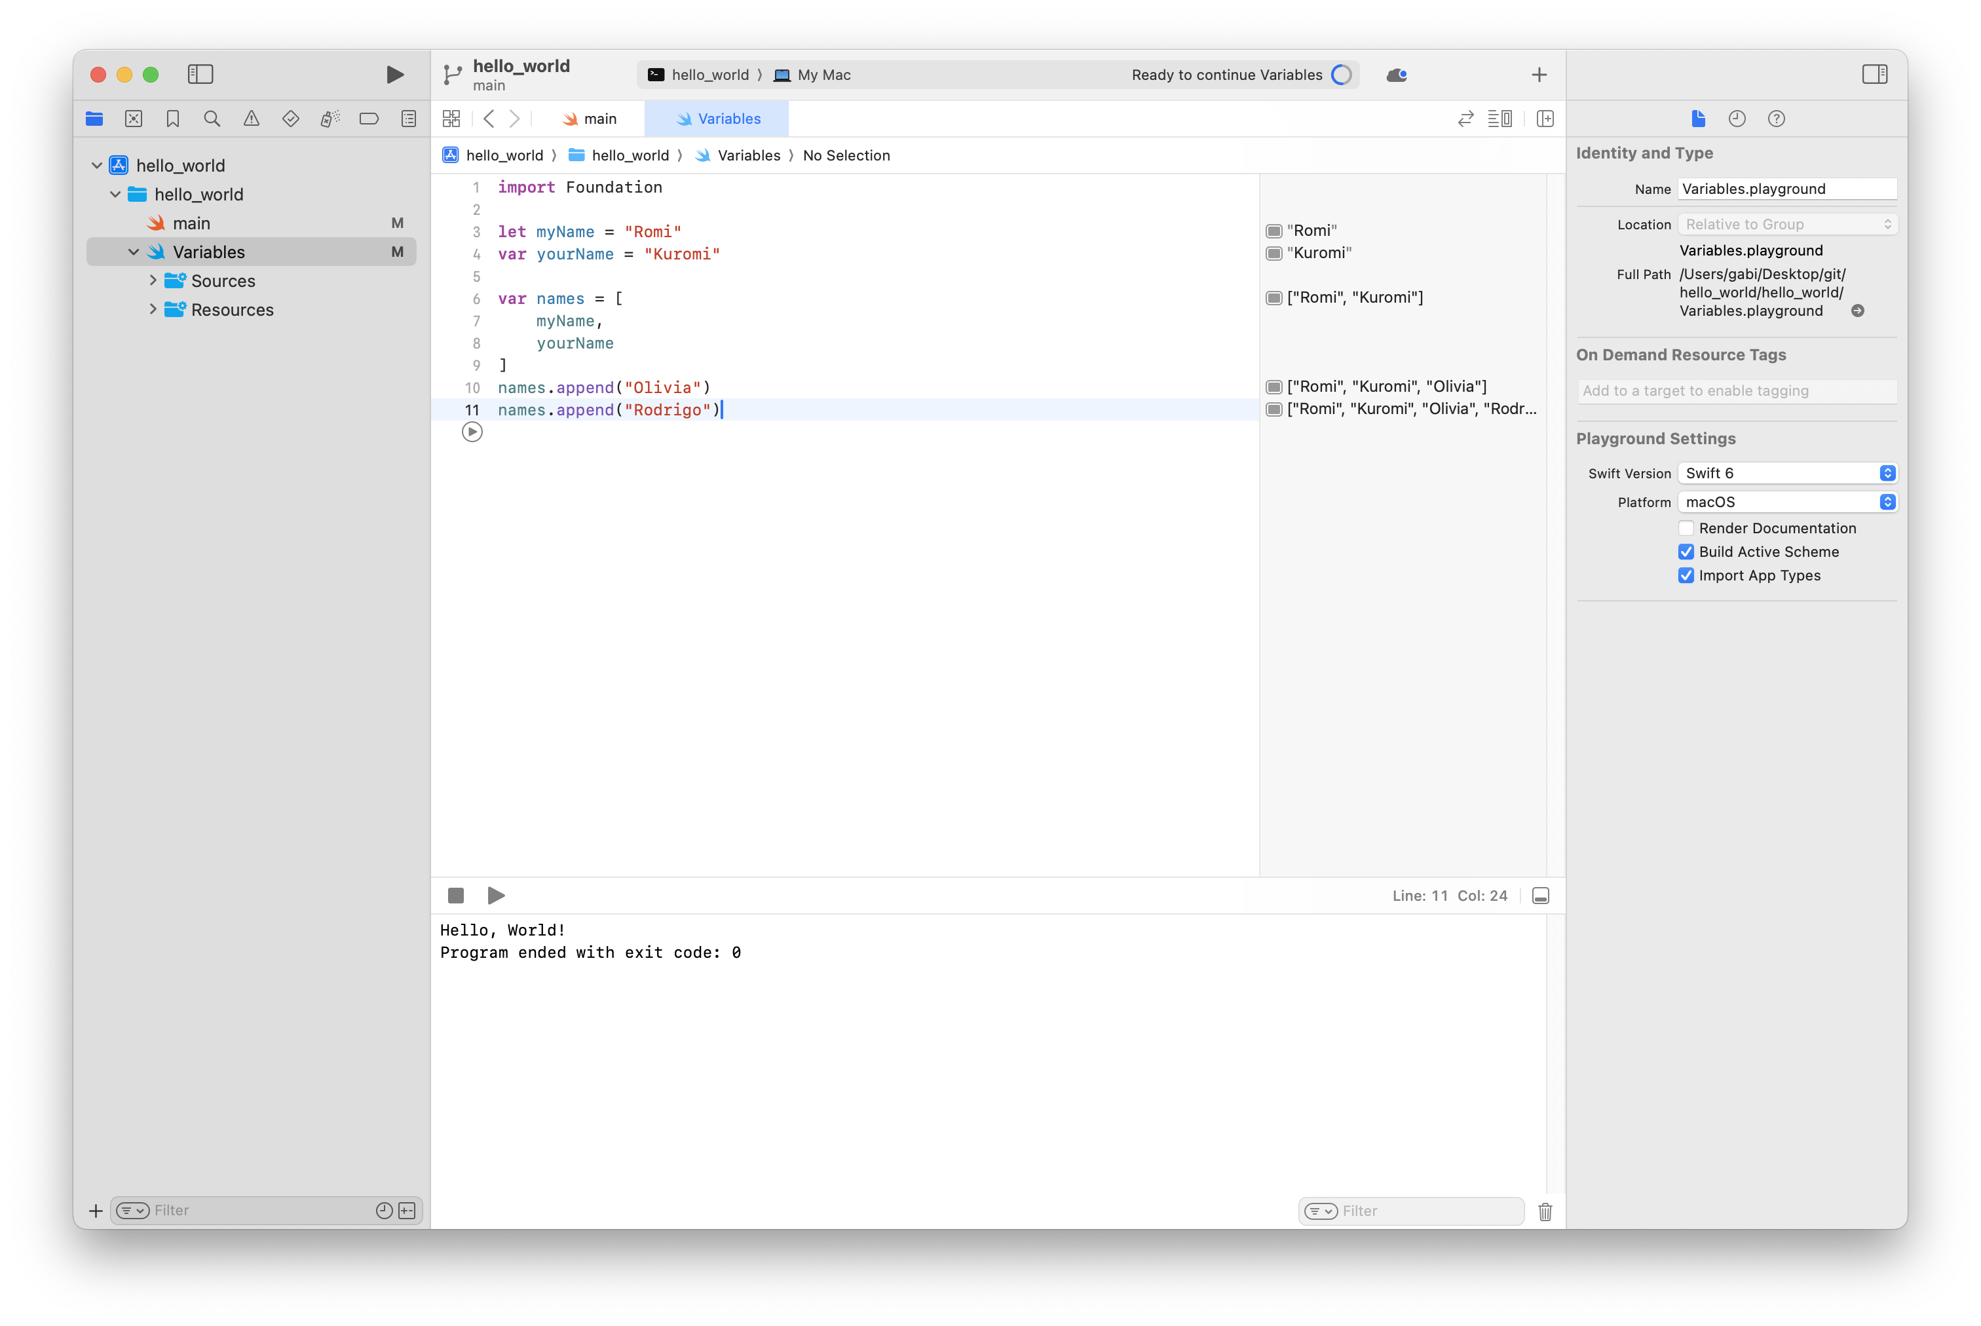Screen dimensions: 1981x1326
Task: Open the Platform macOS dropdown
Action: click(x=1786, y=502)
